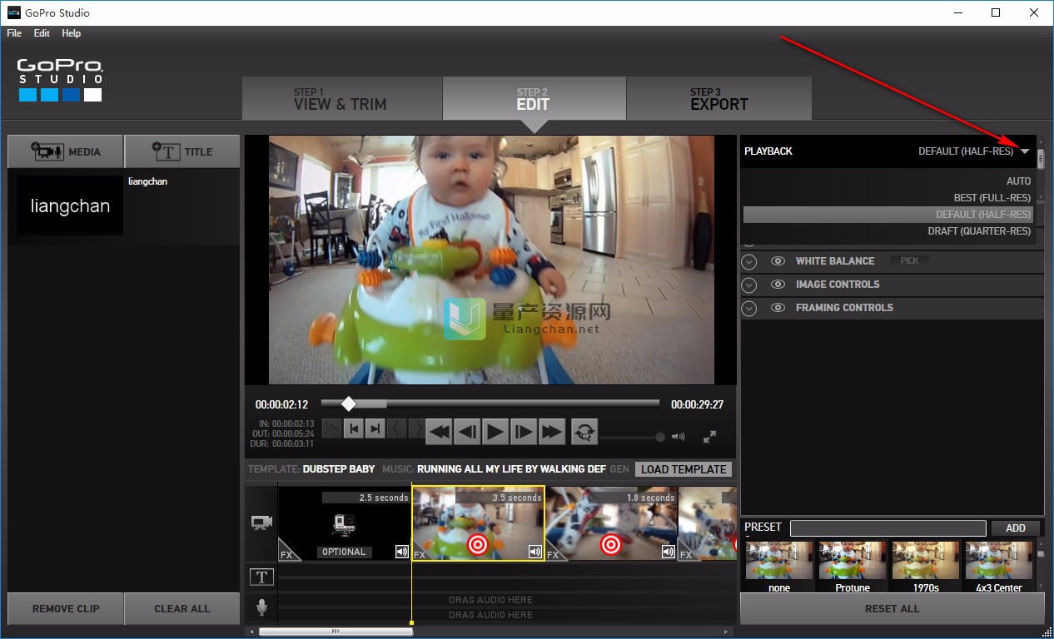Click the timeline horizontal scrollbar thumb

click(x=336, y=632)
